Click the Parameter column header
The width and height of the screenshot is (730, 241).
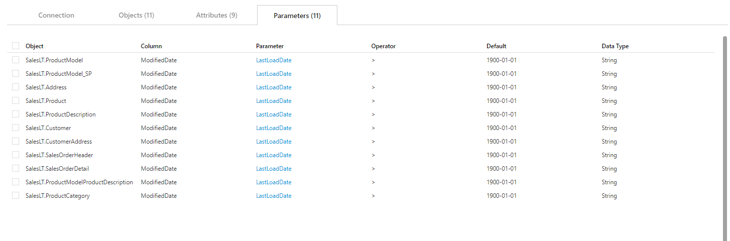(x=270, y=46)
